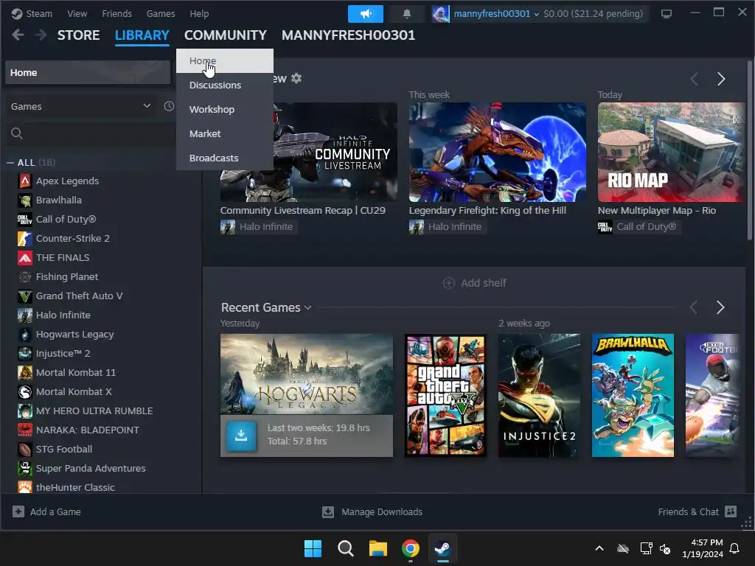Select Workshop in the Community menu
The width and height of the screenshot is (755, 566).
[225, 109]
